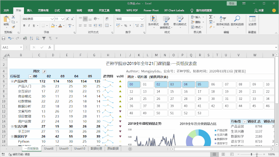Switch to the XY Chart Labels tab
The height and width of the screenshot is (157, 279).
click(174, 10)
